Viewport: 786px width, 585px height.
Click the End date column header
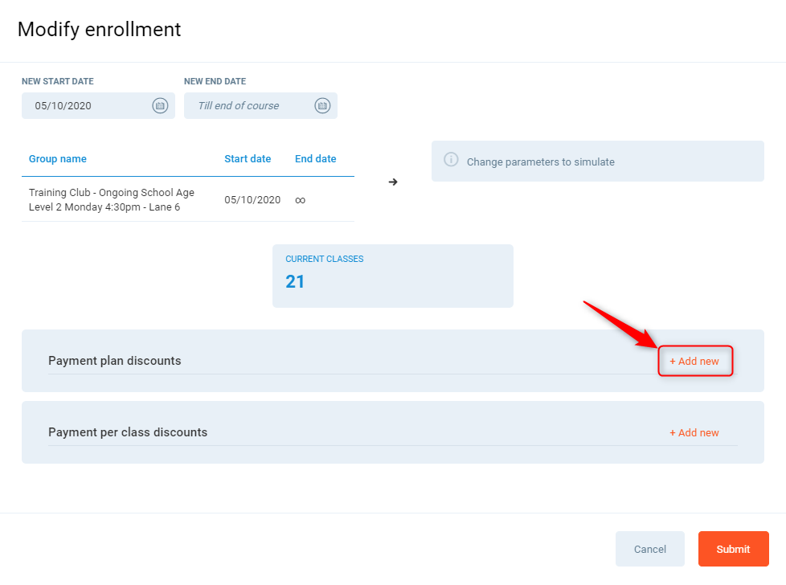(x=315, y=159)
